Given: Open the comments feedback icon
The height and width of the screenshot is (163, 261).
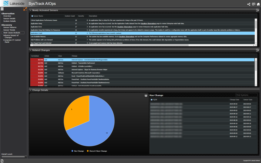Looking at the screenshot, I should tap(254, 4).
